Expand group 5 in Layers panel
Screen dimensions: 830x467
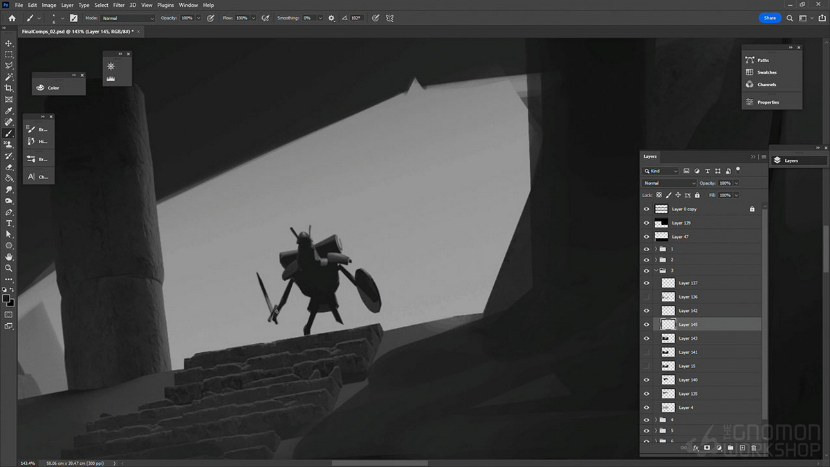coord(656,430)
